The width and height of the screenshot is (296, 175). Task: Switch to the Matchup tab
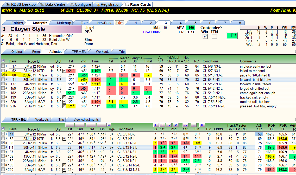[64, 23]
